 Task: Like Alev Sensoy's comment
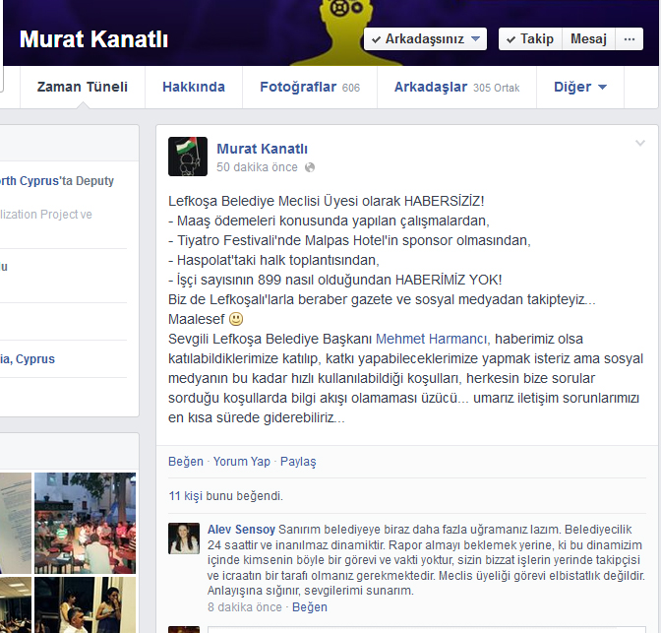click(x=310, y=607)
